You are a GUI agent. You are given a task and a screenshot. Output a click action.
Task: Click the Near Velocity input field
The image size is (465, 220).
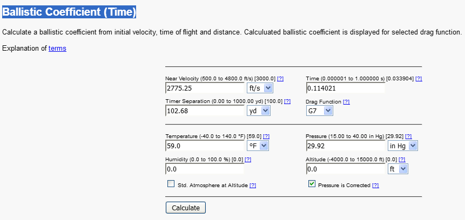205,88
